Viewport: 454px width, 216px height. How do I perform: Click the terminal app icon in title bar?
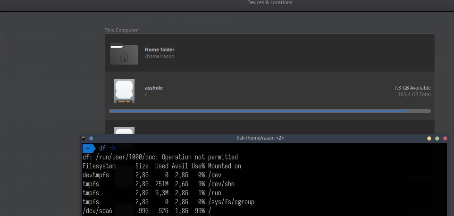point(84,139)
